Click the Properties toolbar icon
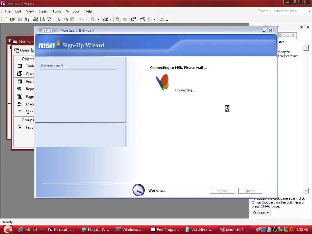The width and height of the screenshot is (312, 234). 134,19
